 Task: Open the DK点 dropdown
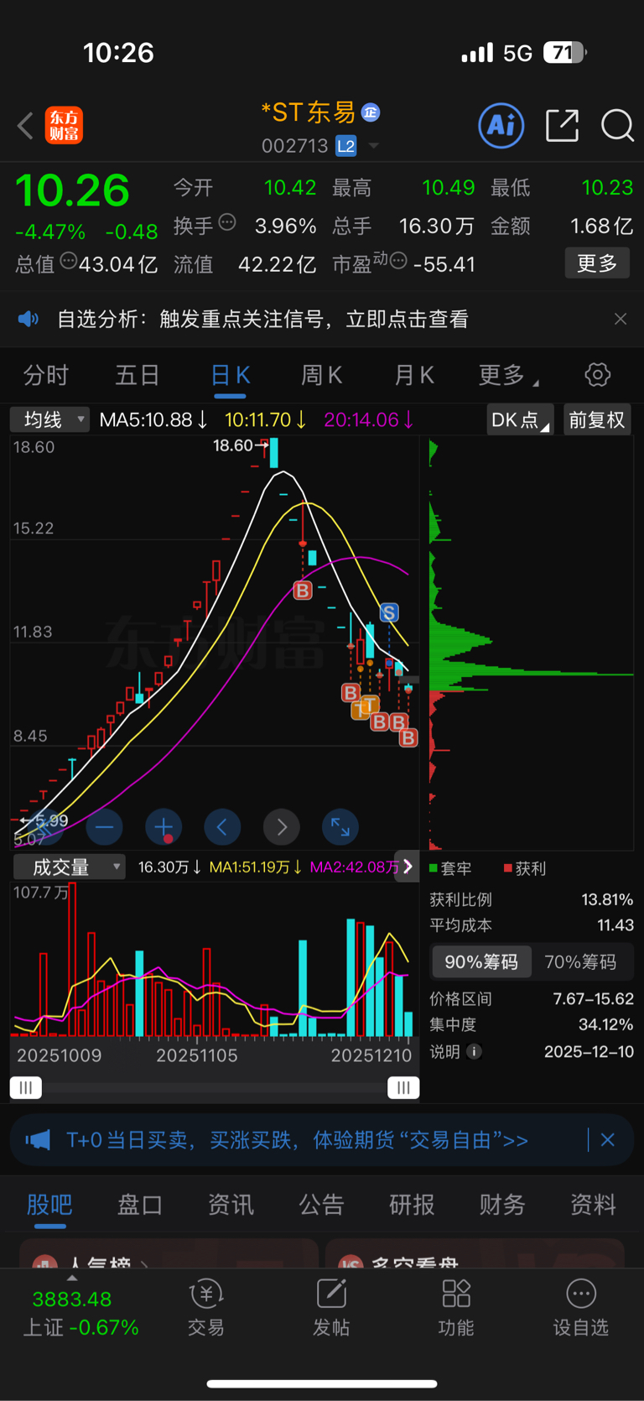coord(520,419)
